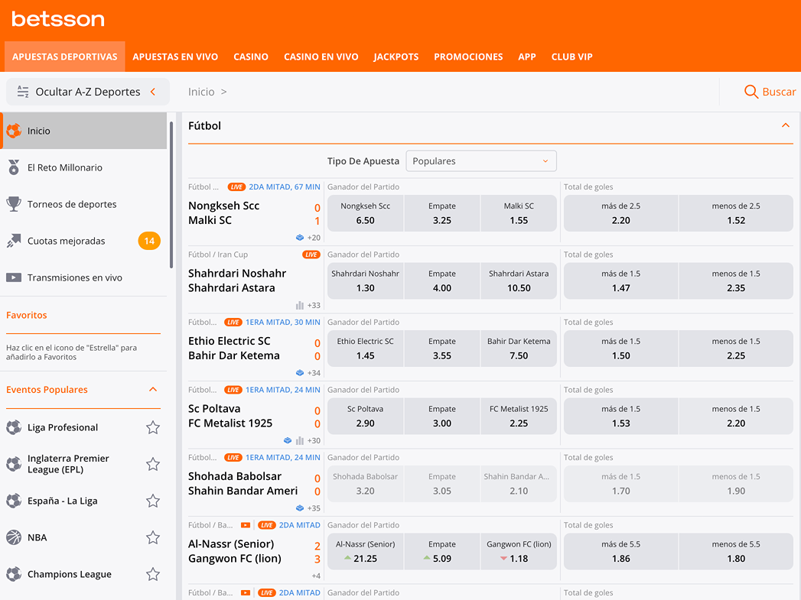Toggle star for Inglaterra Premier League
Viewport: 801px width, 600px height.
click(x=153, y=464)
